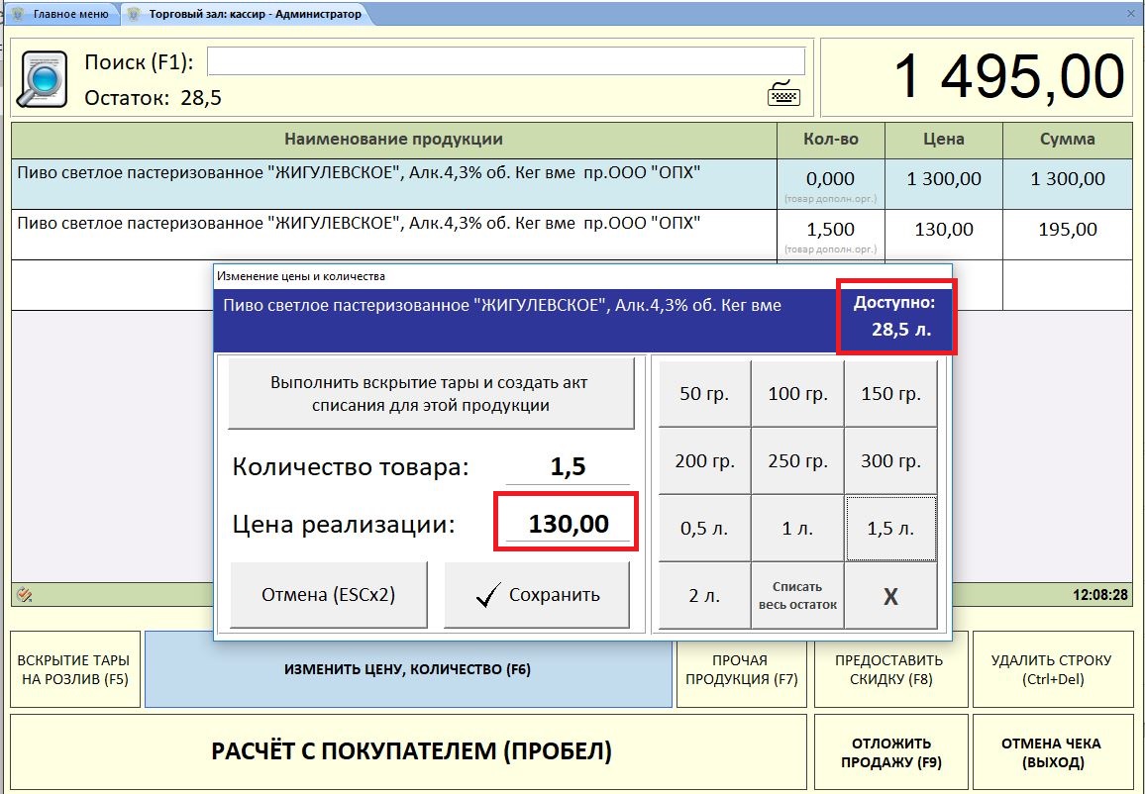Image resolution: width=1145 pixels, height=794 pixels.
Task: Edit the Цена реализации field
Action: click(568, 524)
